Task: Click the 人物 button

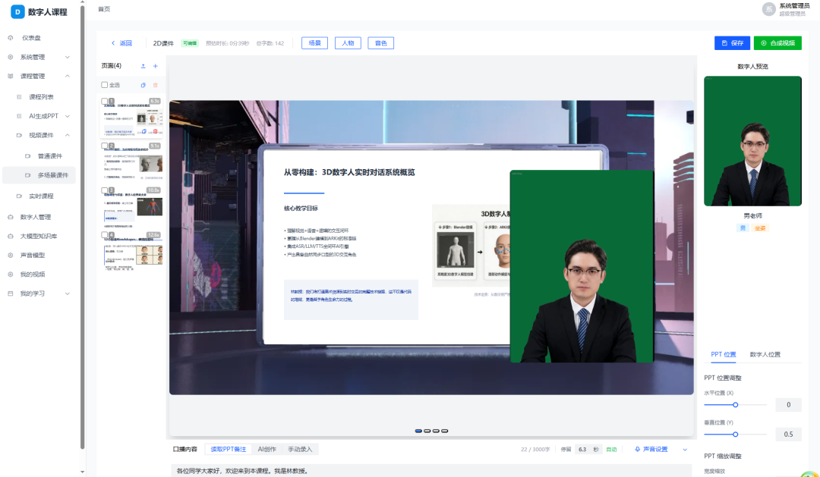Action: click(348, 42)
